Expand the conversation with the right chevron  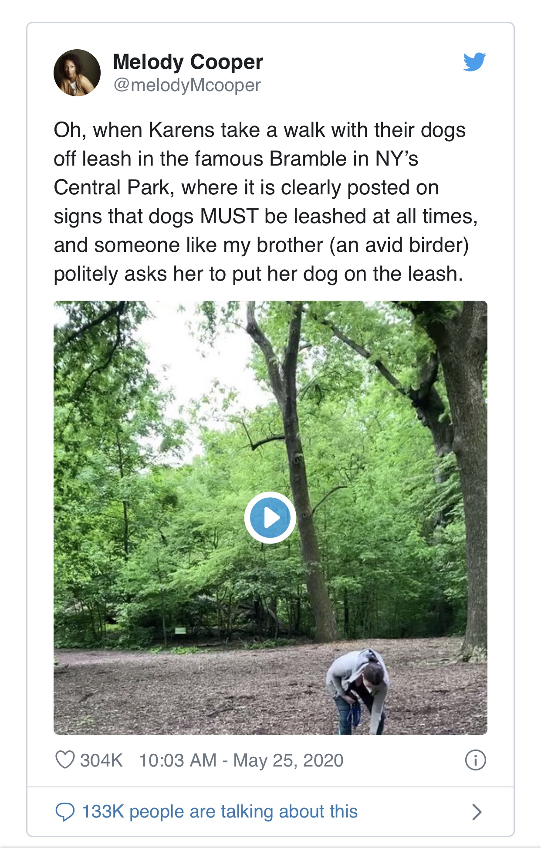coord(477,812)
